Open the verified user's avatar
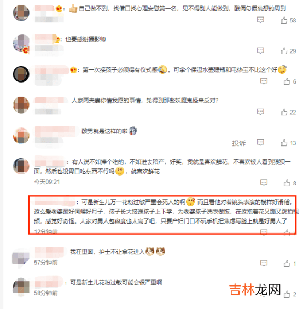Image resolution: width=303 pixels, height=309 pixels. (21, 43)
